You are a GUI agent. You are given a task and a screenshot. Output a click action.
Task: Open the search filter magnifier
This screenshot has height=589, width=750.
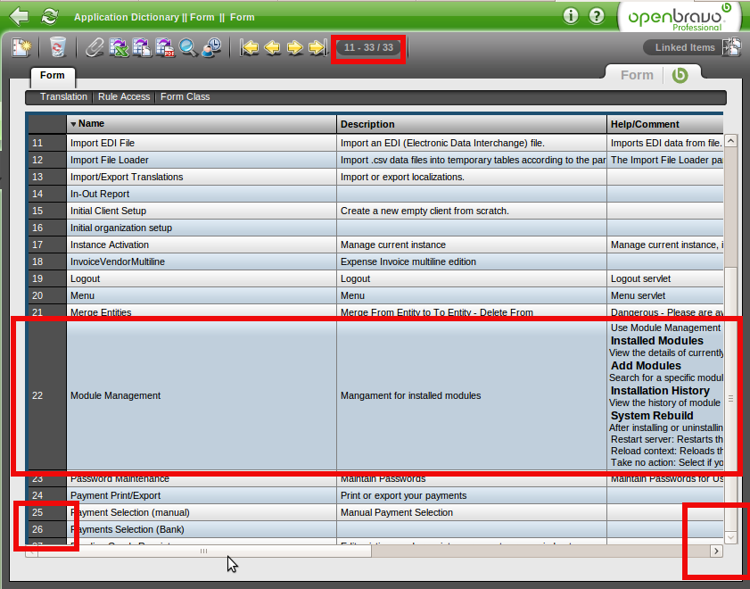(188, 47)
